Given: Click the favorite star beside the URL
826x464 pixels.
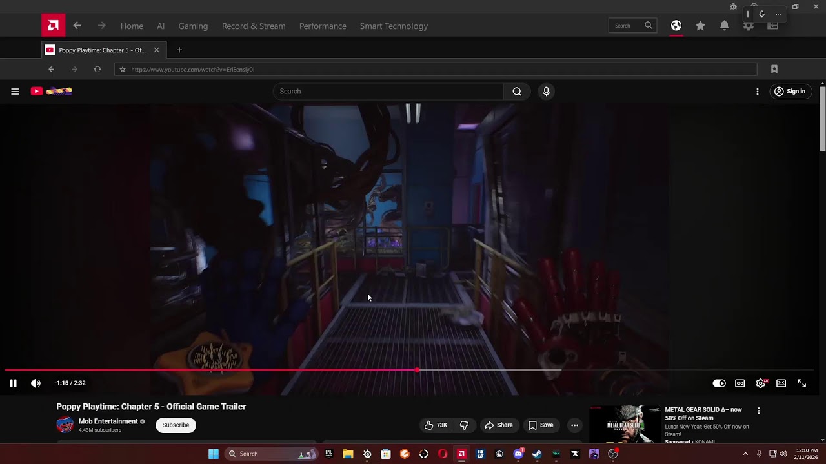Looking at the screenshot, I should tap(123, 69).
